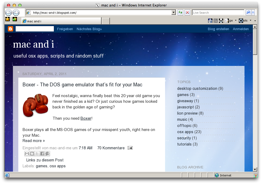Click Add to Favorites star-plus icon
The image size is (262, 184).
[15, 19]
